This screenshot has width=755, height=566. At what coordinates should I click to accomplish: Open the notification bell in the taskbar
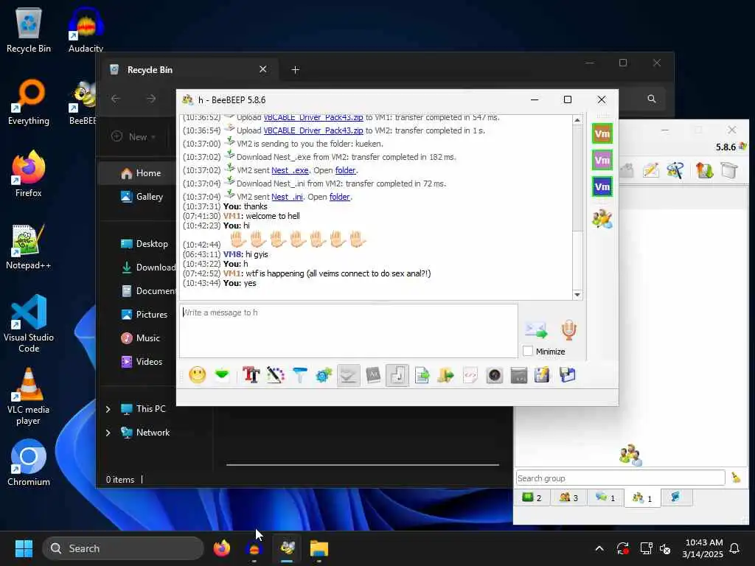pos(735,548)
